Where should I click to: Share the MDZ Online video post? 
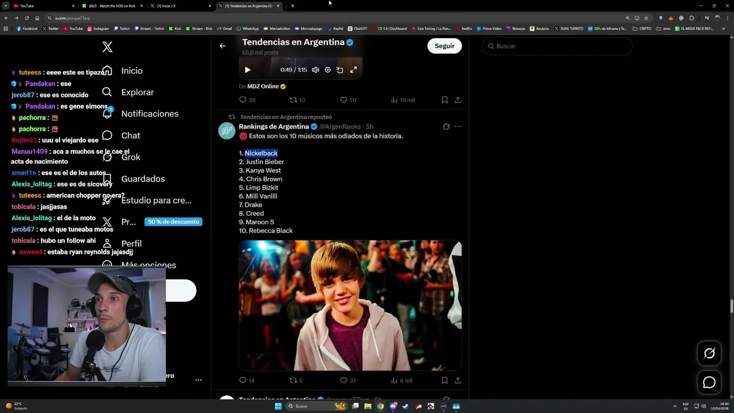click(458, 100)
